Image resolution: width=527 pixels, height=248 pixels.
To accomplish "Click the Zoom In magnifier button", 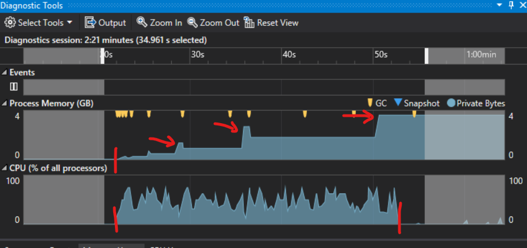I will [x=159, y=22].
